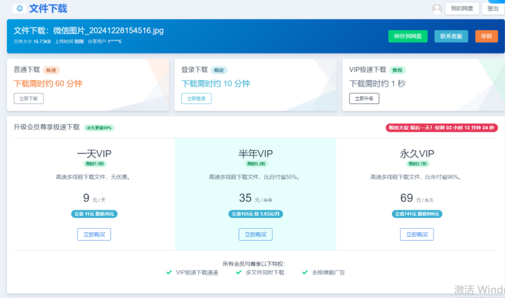Click the 立省 11元 原价20元 badge
505x298 pixels.
(x=94, y=214)
